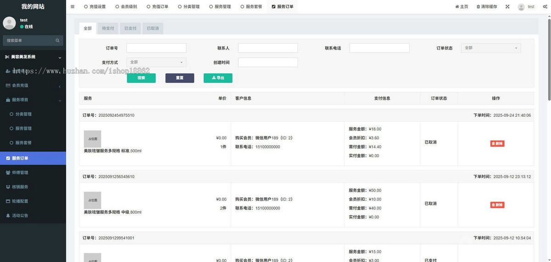Image resolution: width=551 pixels, height=262 pixels.
Task: Go to 主页 via the home icon
Action: click(x=461, y=7)
